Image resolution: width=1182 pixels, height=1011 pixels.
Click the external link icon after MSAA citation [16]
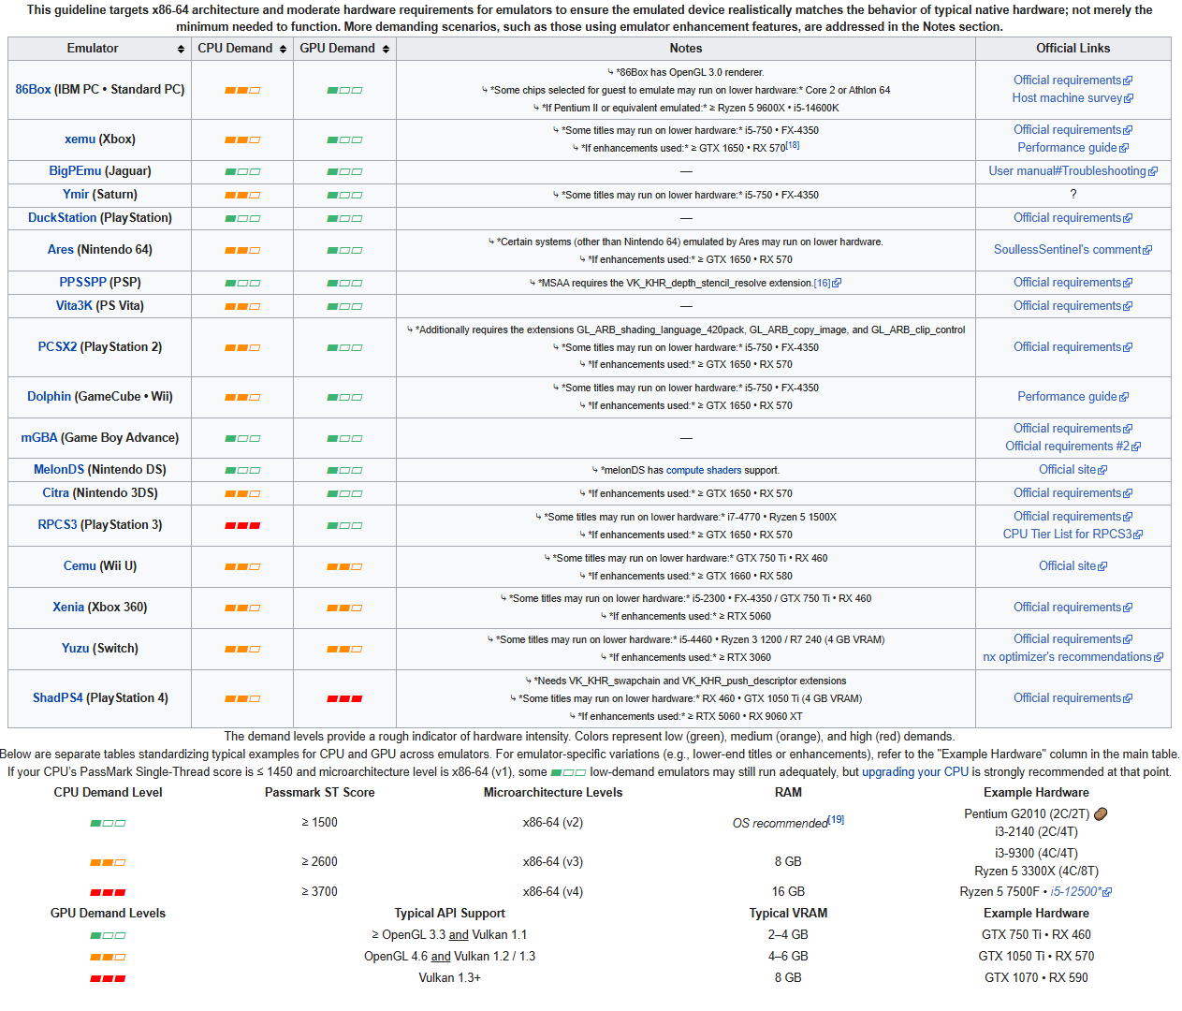837,283
